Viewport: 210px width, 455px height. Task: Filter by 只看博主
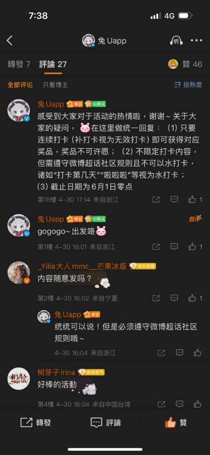[x=56, y=85]
